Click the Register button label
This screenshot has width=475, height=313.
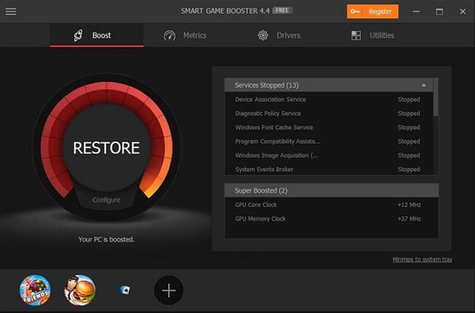click(380, 11)
